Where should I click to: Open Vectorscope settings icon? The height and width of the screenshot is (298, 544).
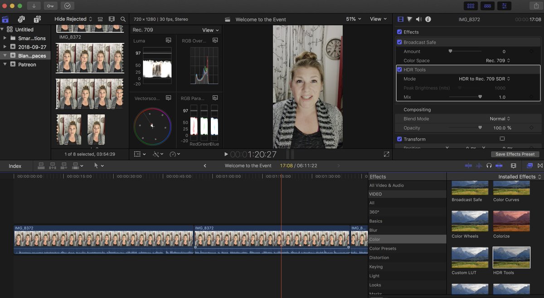coord(168,98)
